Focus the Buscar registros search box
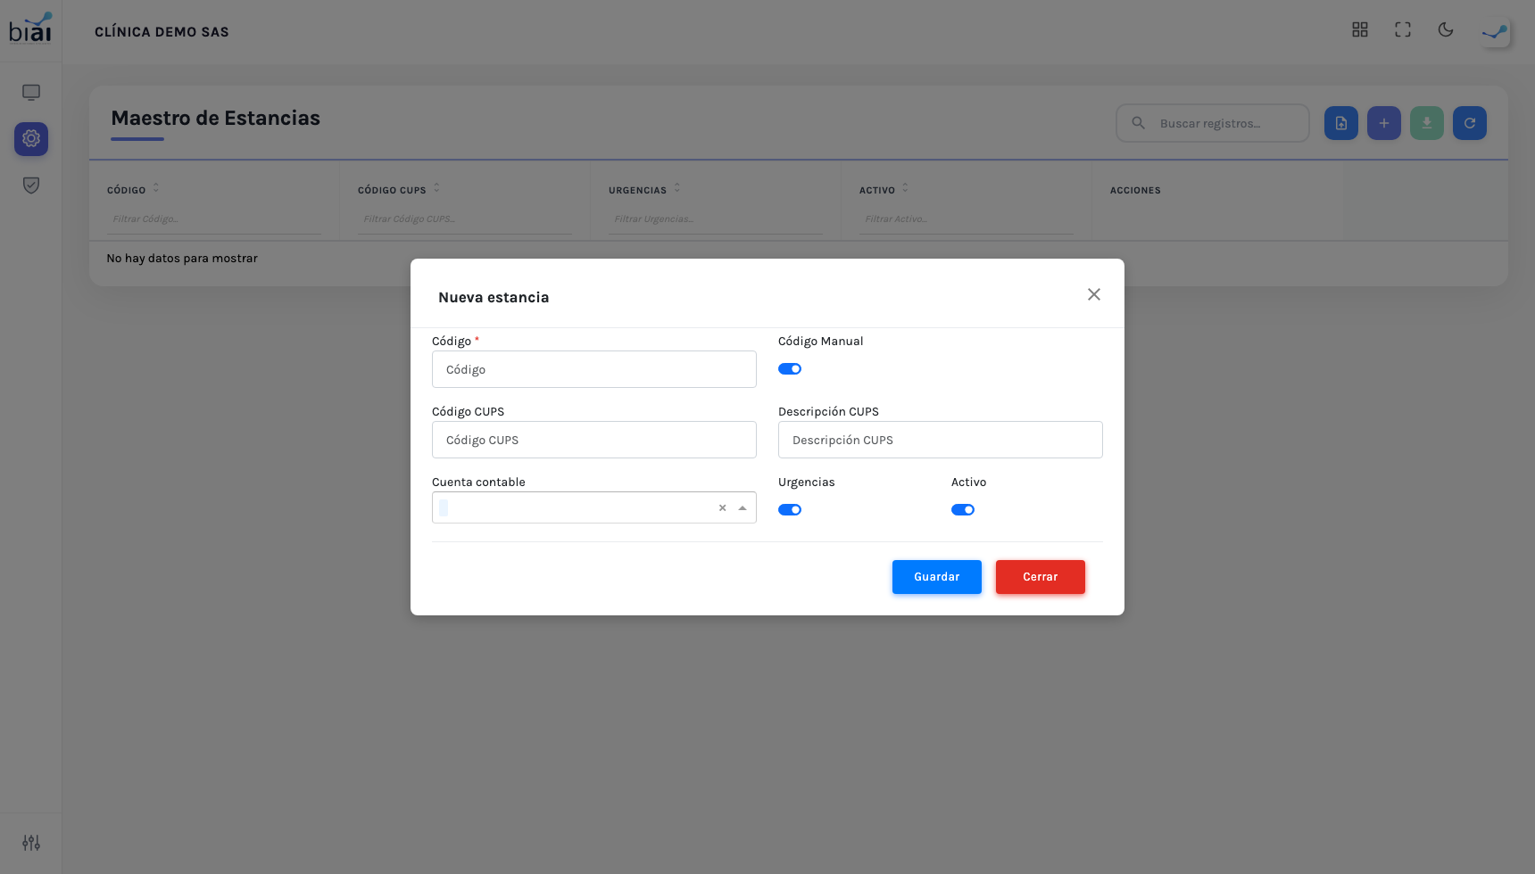Screen dimensions: 1535x874 coord(1213,123)
